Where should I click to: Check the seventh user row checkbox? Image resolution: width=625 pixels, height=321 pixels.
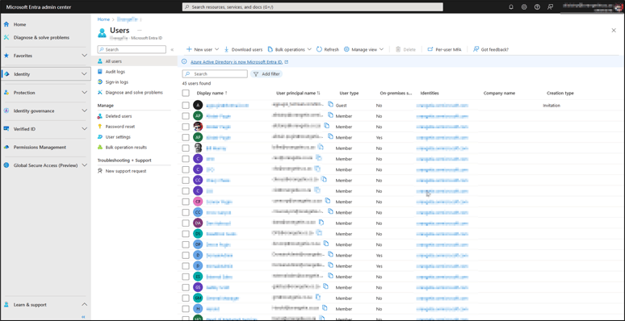186,169
